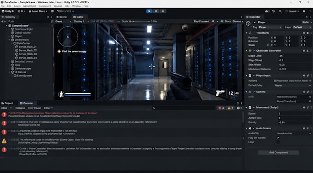313x173 pixels.
Task: Open the Tag Player dropdown
Action: point(270,27)
